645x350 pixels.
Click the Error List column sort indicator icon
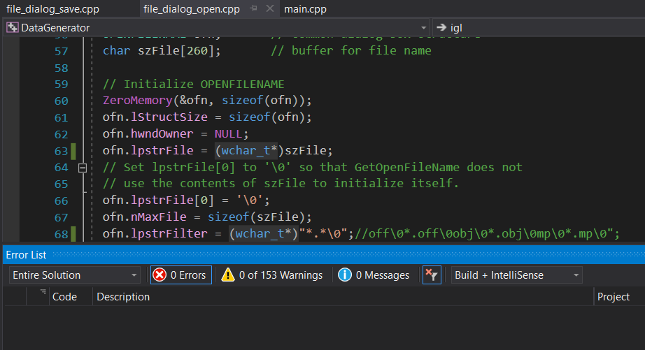[x=43, y=292]
